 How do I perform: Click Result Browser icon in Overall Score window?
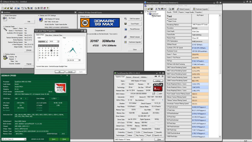tap(125, 29)
